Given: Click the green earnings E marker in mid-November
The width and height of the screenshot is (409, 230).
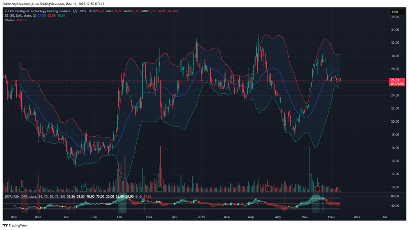Looking at the screenshot, I should [160, 189].
